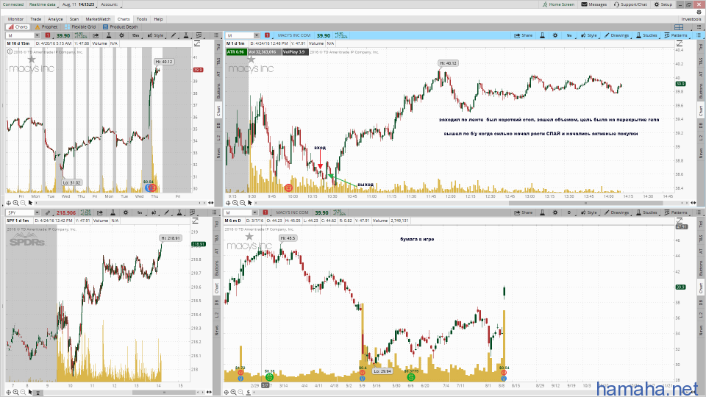Click the flask icon in top-left chart toolbar

coord(109,35)
